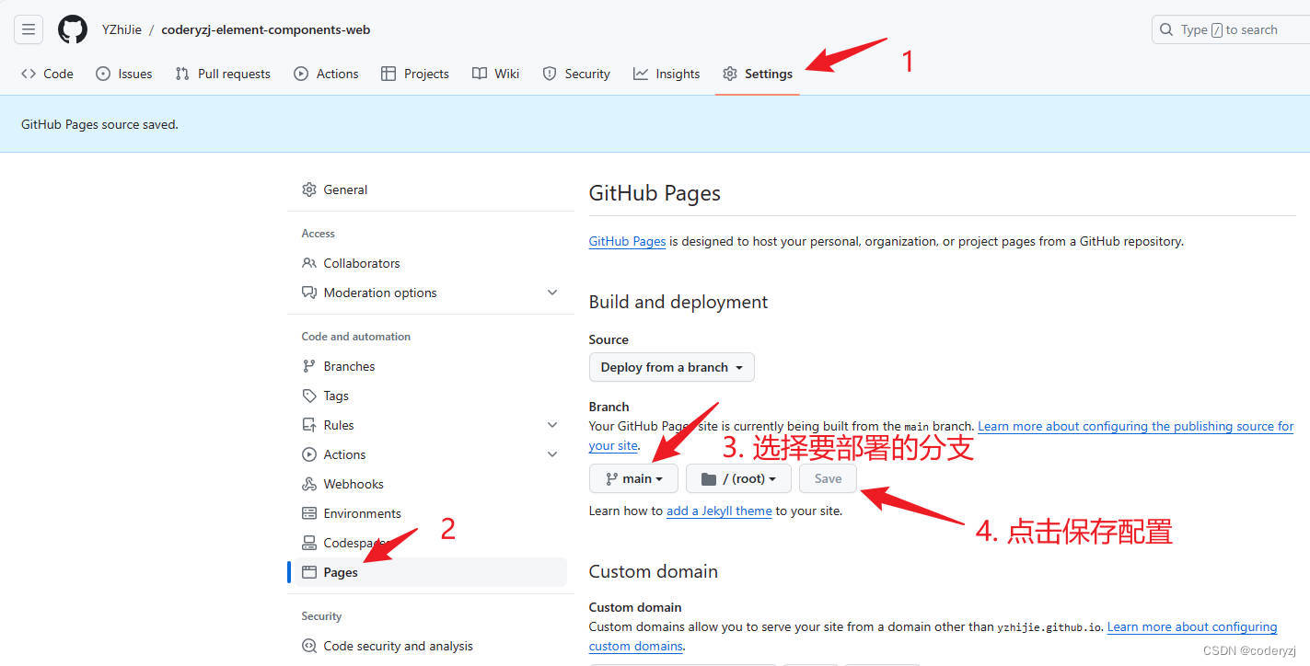Screen dimensions: 1310x666
Task: Open the Projects tab
Action: [x=415, y=74]
